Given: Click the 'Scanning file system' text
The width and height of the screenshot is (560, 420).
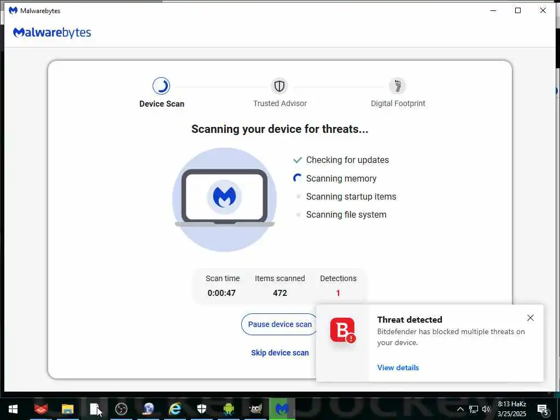Looking at the screenshot, I should pos(346,214).
